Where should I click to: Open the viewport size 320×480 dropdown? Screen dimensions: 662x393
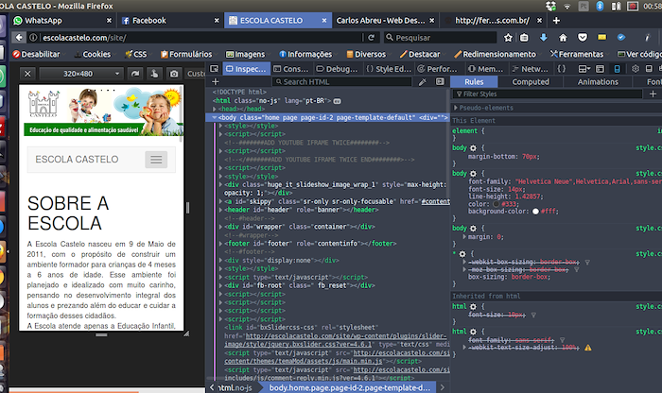[80, 74]
